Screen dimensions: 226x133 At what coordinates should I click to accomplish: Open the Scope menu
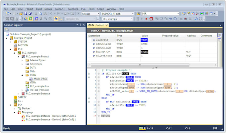(x=100, y=9)
